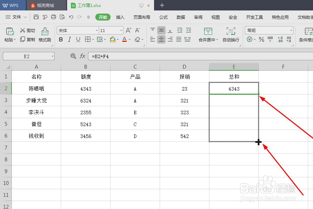The width and height of the screenshot is (313, 209).
Task: Open 开发工具 ribbon tab
Action: click(x=254, y=17)
